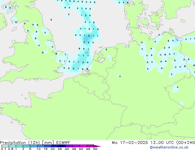Click the "(00+240" forecast offset text
195x150 pixels.
pyautogui.click(x=185, y=143)
